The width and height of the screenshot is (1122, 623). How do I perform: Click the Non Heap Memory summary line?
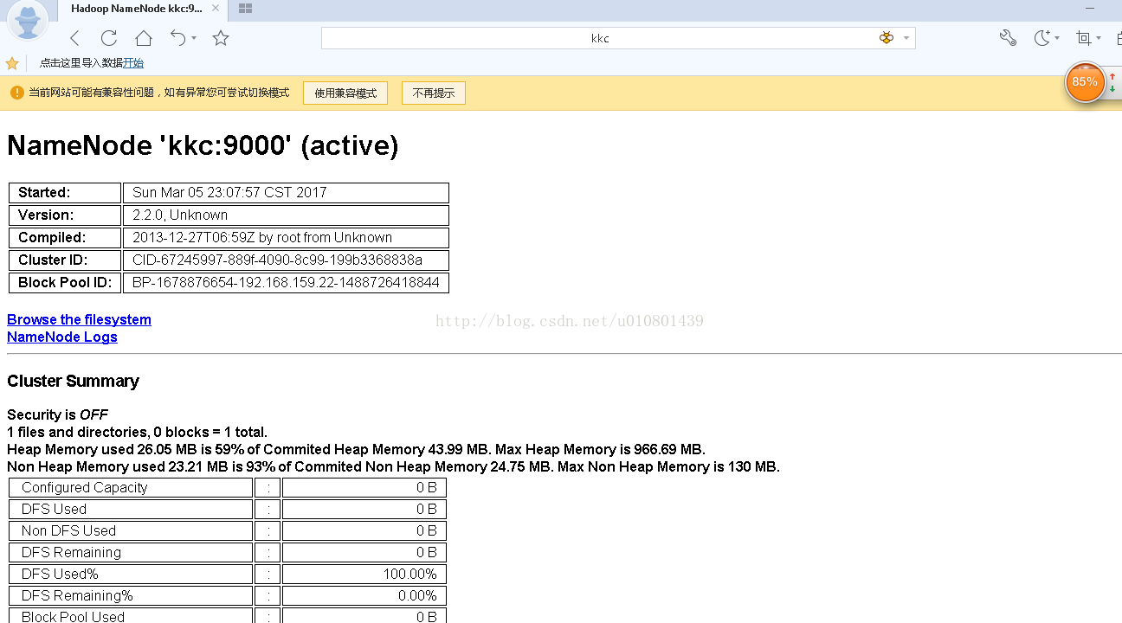click(393, 466)
